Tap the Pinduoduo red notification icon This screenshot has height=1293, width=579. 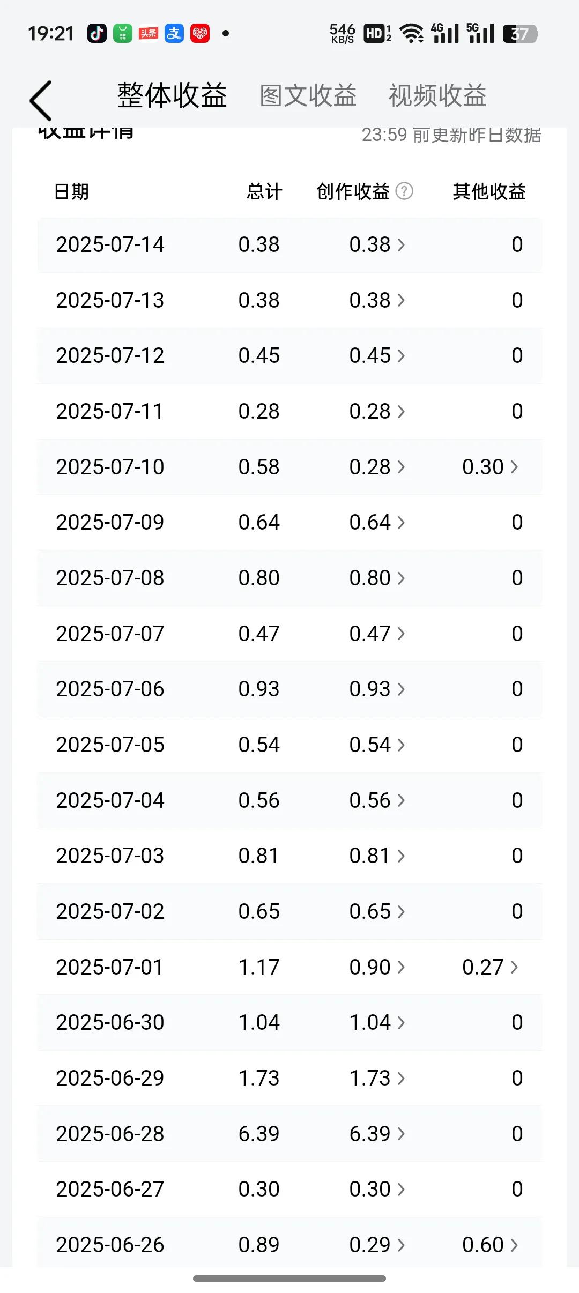click(200, 33)
